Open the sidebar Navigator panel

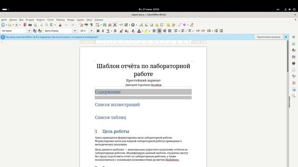click(x=294, y=63)
